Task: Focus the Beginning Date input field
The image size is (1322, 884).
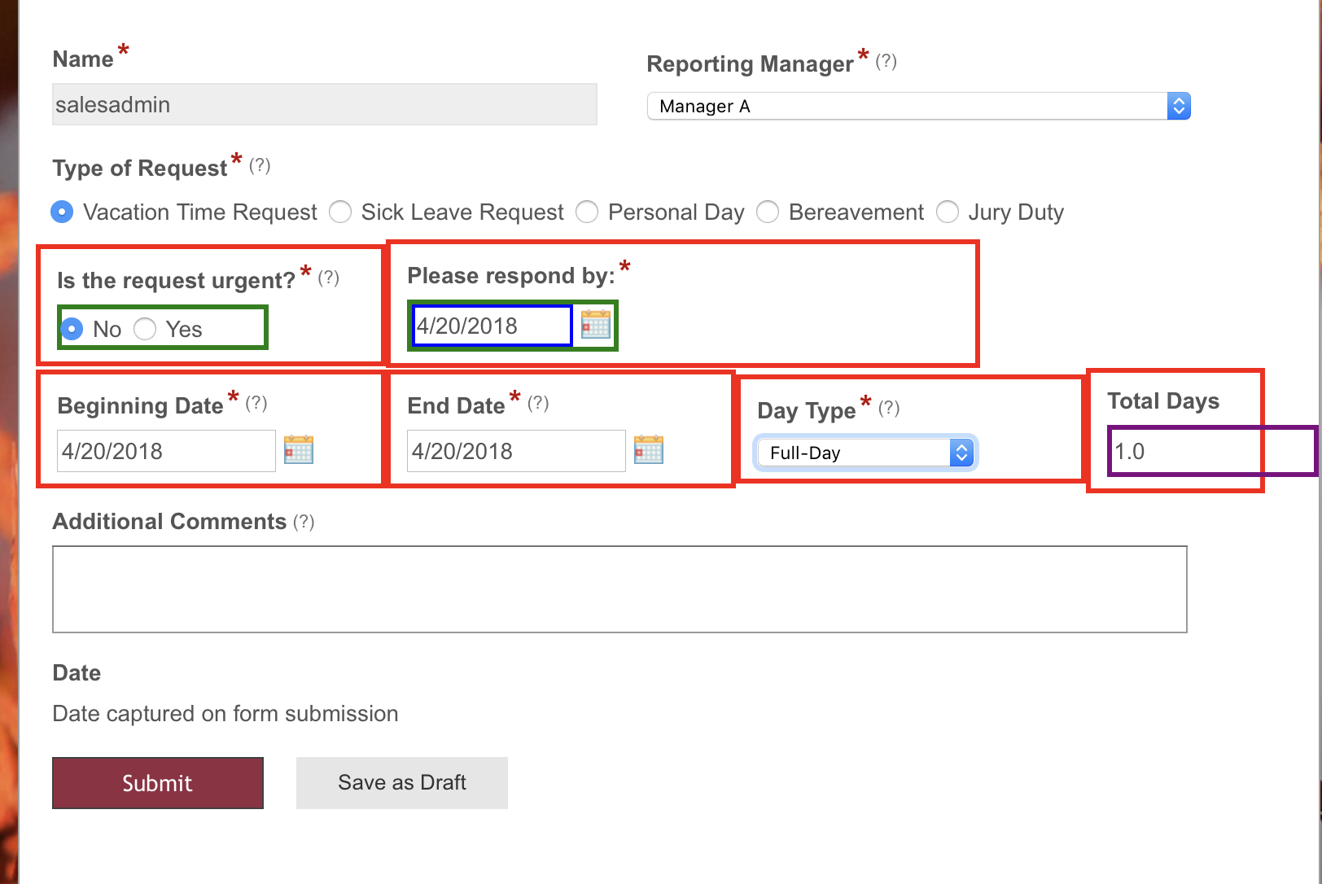Action: pyautogui.click(x=166, y=451)
